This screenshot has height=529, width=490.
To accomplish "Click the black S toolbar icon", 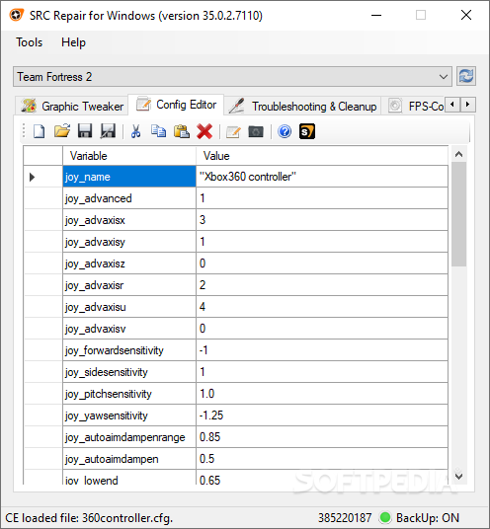I will 307,131.
